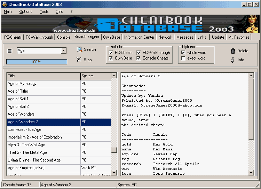Screen dimensions: 261x189
Task: Click the Stop X icon
Action: (x=79, y=60)
